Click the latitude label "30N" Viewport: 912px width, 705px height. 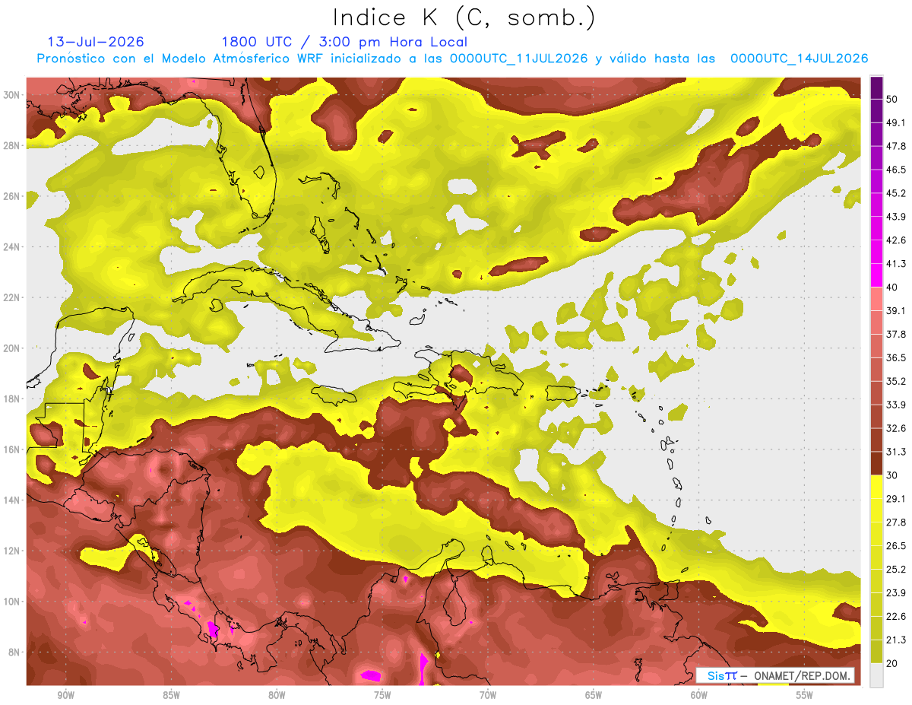12,95
